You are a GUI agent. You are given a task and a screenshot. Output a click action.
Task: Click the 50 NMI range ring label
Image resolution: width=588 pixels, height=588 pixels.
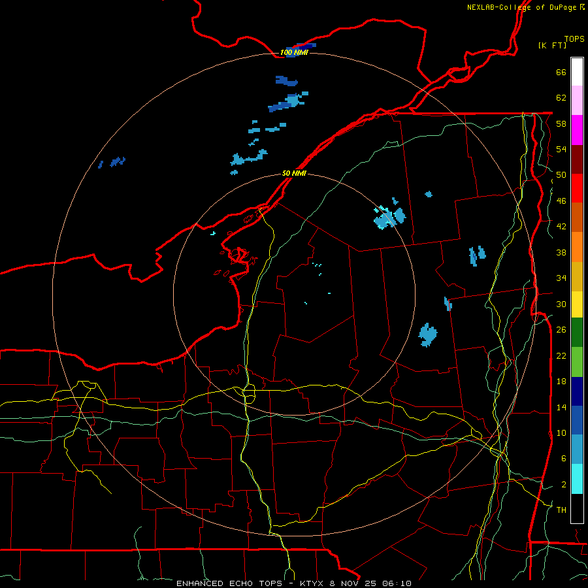[294, 173]
